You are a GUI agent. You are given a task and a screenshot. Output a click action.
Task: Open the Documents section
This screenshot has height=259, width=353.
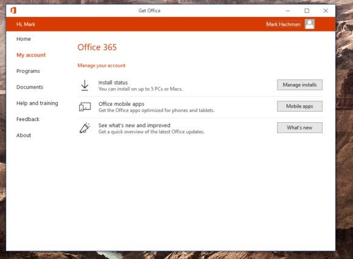tap(30, 87)
